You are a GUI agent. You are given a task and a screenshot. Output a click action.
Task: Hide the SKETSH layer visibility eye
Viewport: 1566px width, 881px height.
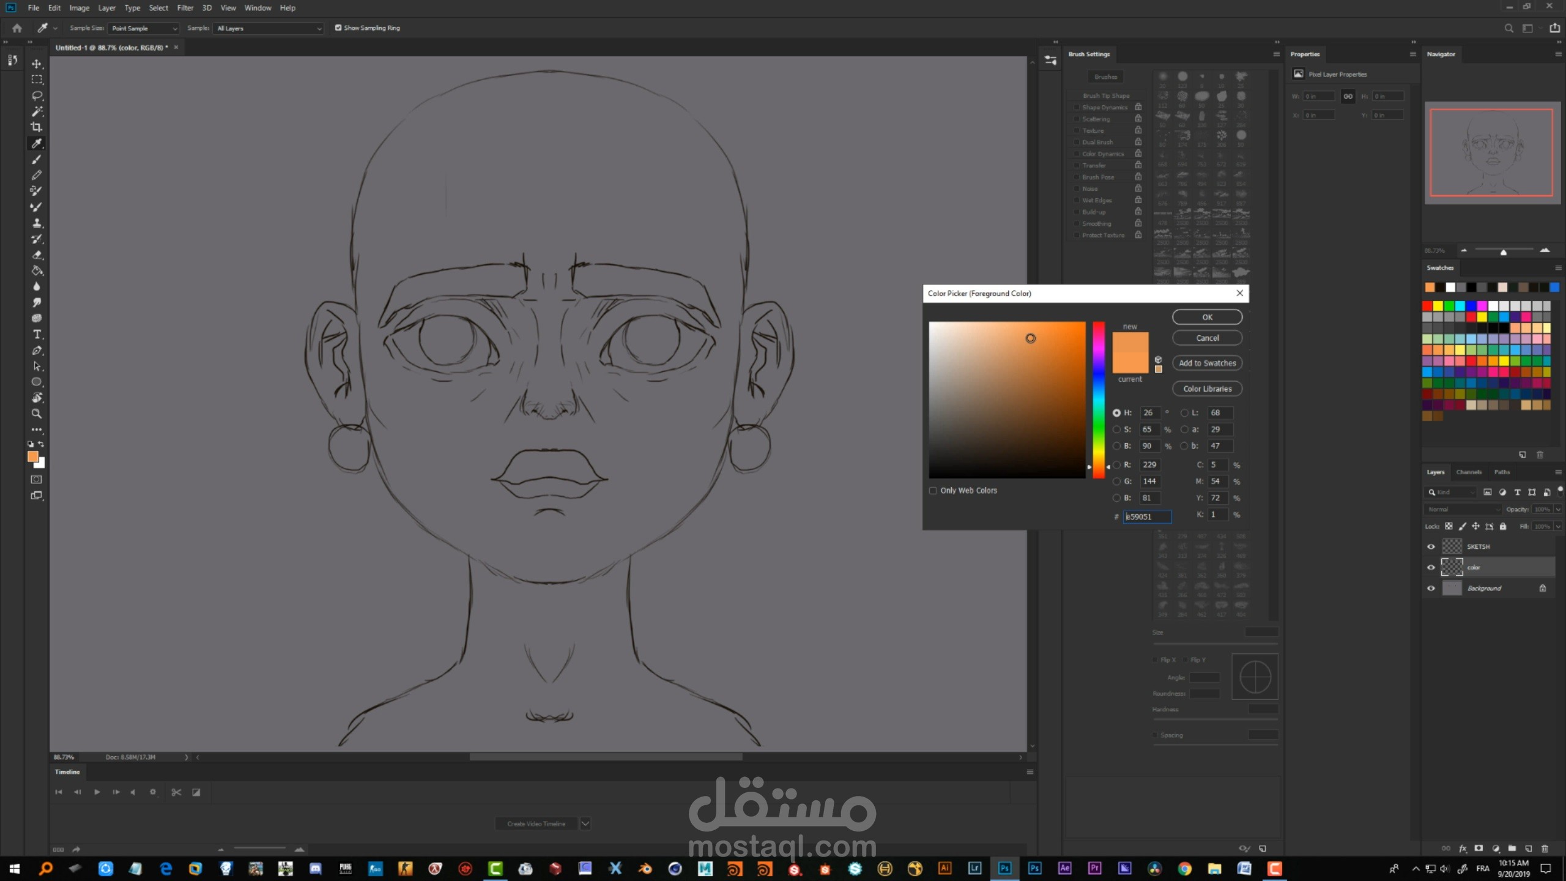coord(1431,546)
